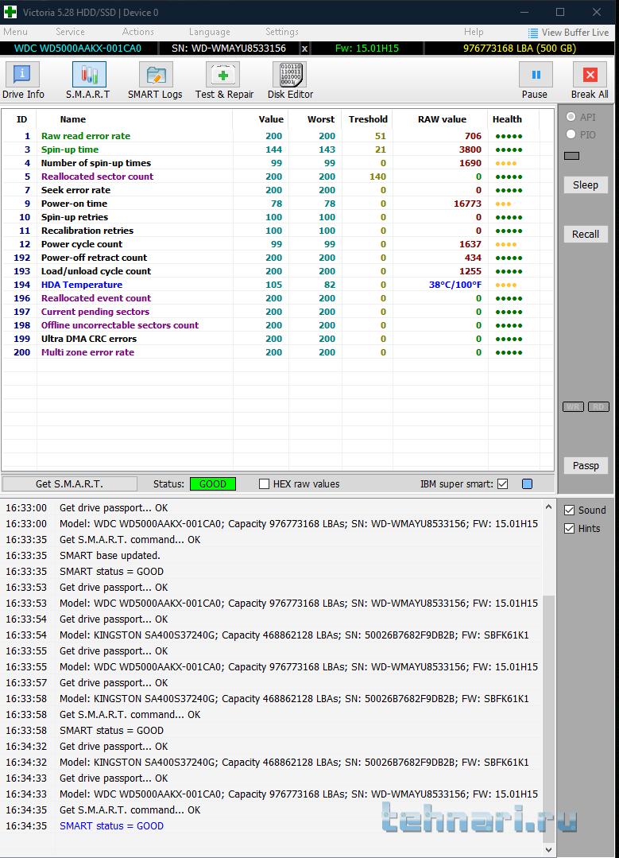Click the 38°C/100°F temperature value
This screenshot has height=858, width=619.
click(455, 285)
